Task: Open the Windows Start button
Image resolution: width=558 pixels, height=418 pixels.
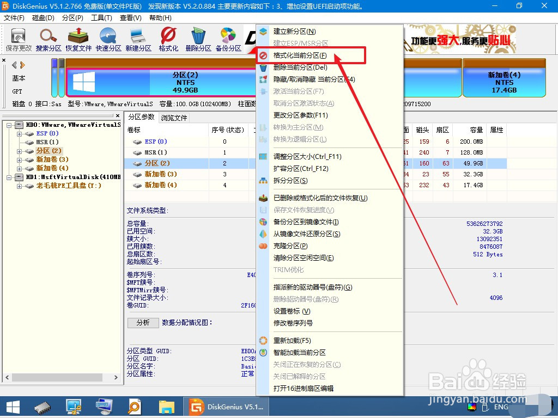Action: [13, 407]
